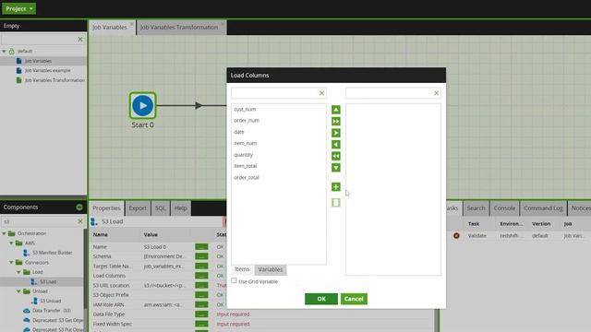Open the Console tab

[504, 208]
